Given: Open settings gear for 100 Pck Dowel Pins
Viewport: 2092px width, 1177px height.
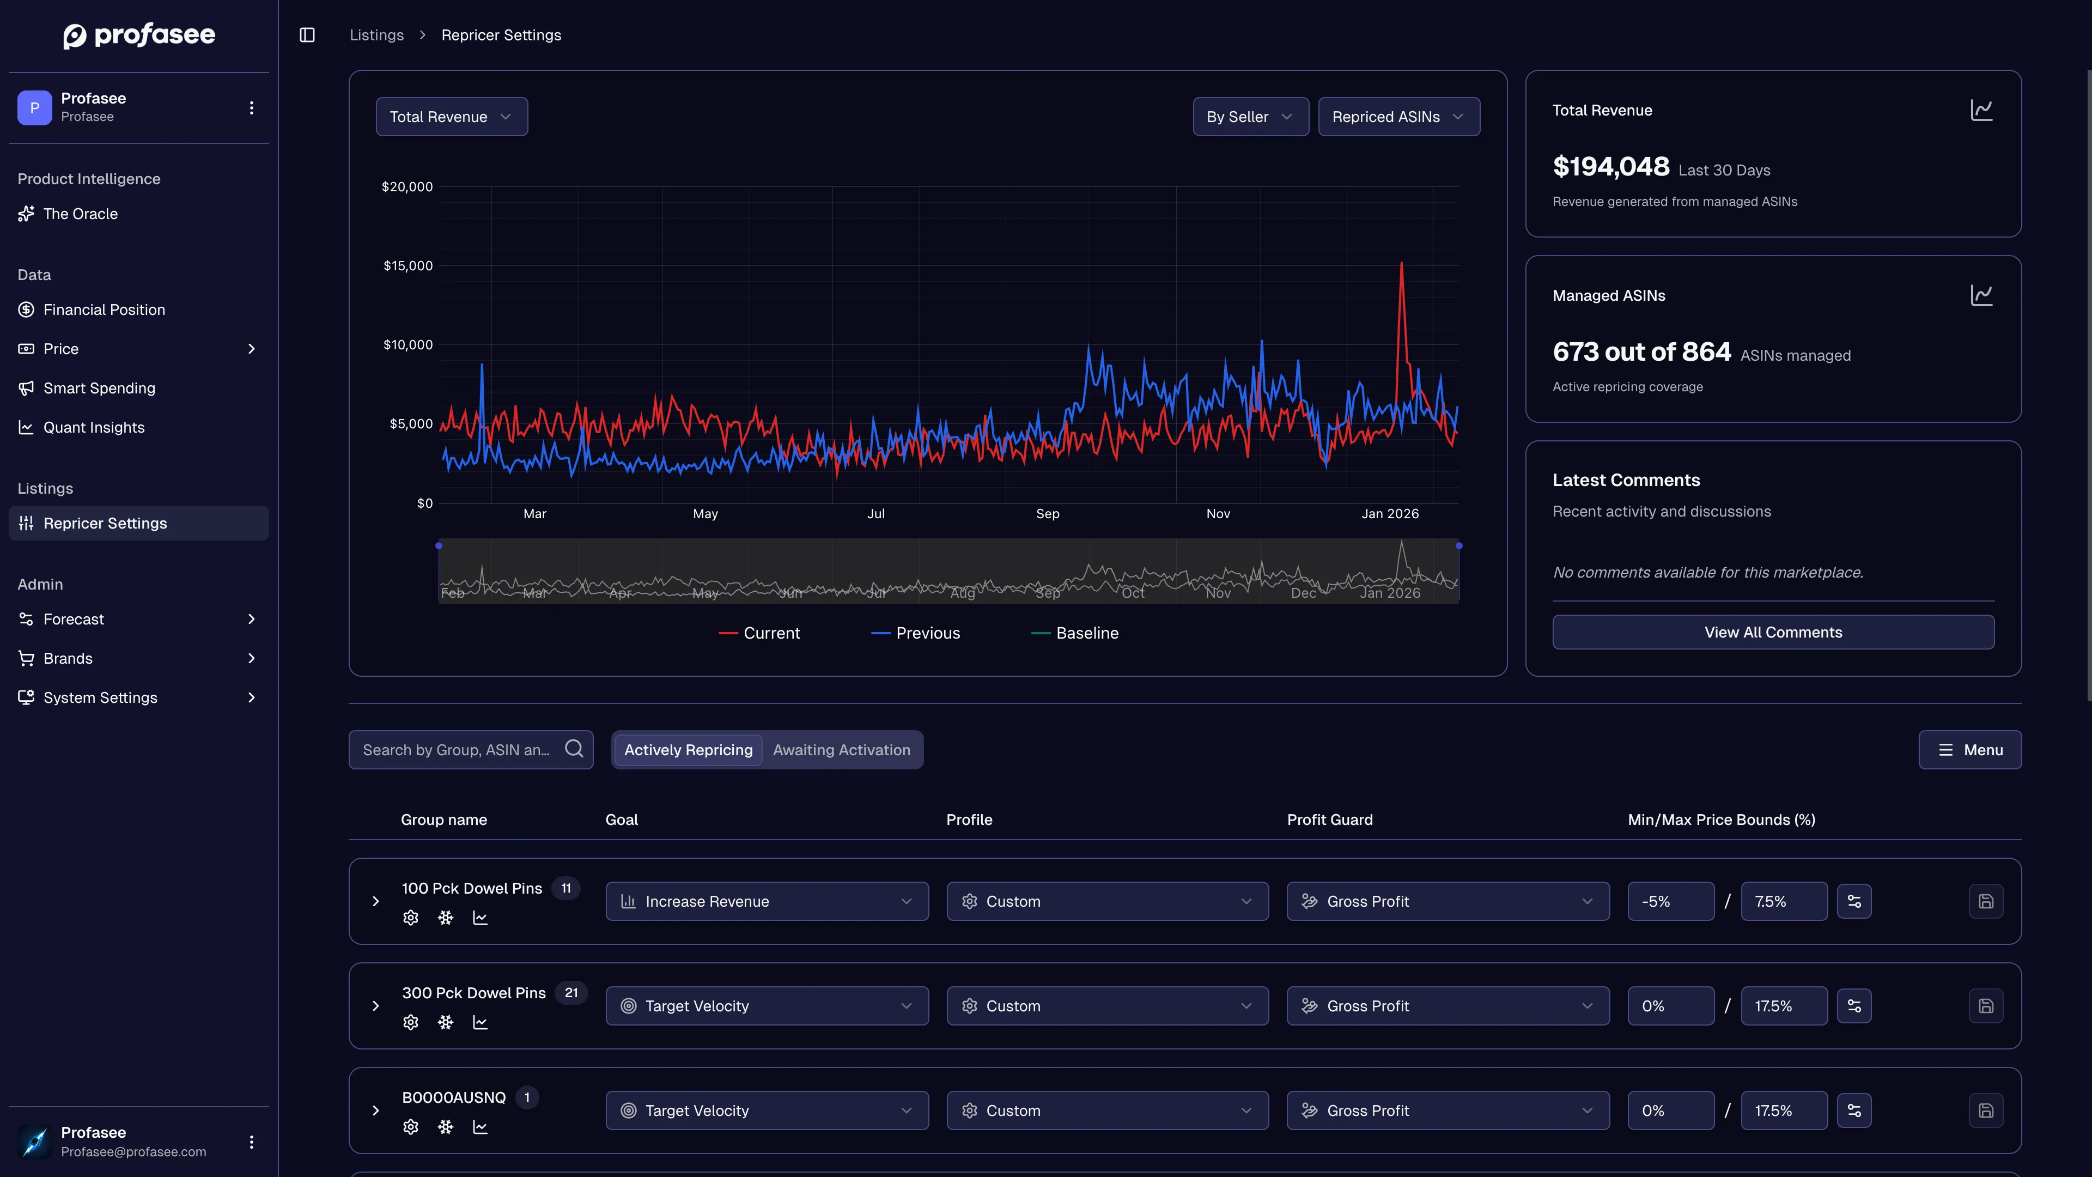Looking at the screenshot, I should pos(410,917).
